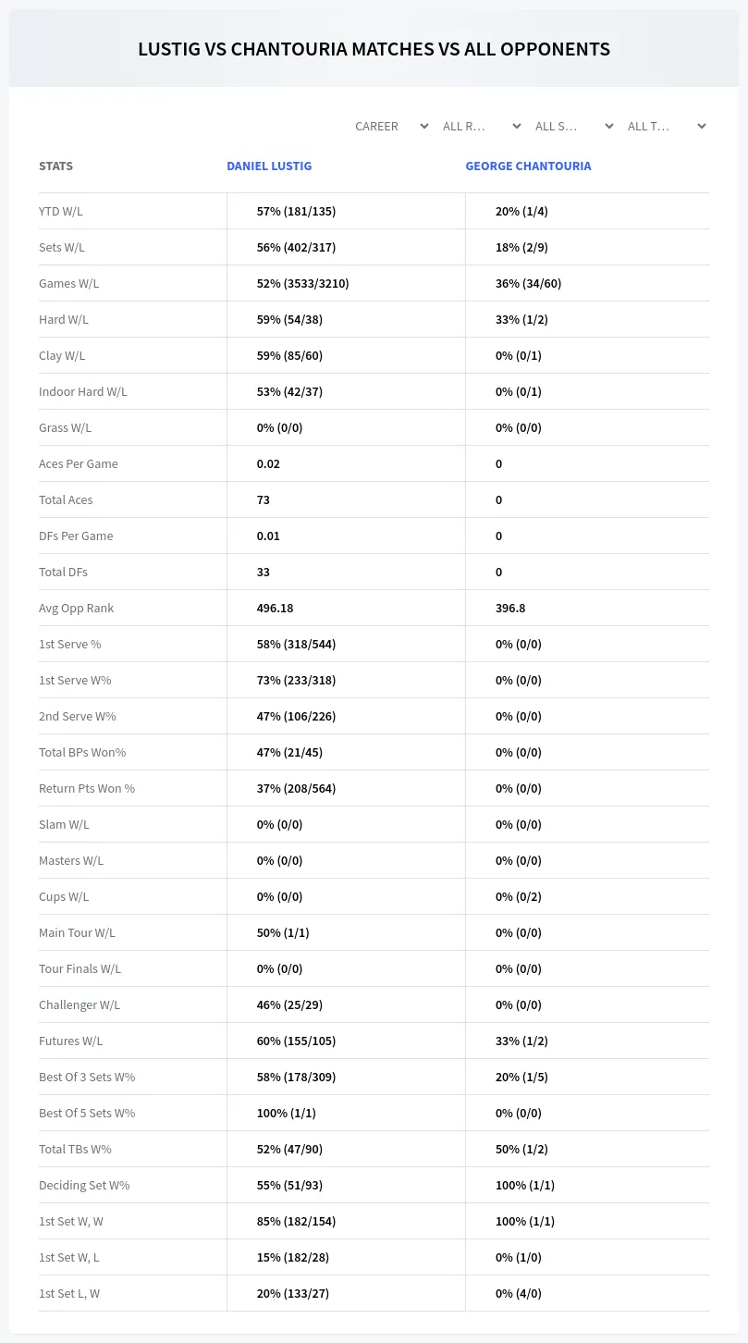Image resolution: width=748 pixels, height=1343 pixels.
Task: Open George Chantouria's player profile link
Action: (528, 166)
